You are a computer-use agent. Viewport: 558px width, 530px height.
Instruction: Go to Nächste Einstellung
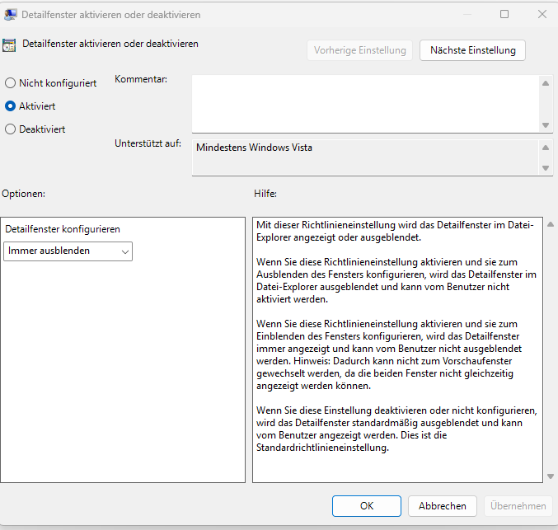(x=472, y=50)
